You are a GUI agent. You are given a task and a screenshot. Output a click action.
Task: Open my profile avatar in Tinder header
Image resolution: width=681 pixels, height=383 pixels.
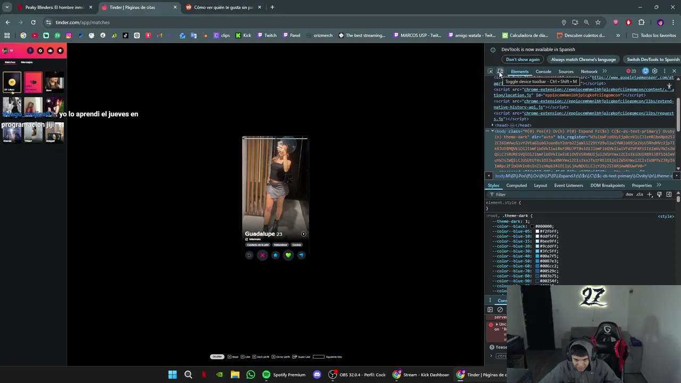tap(5, 51)
